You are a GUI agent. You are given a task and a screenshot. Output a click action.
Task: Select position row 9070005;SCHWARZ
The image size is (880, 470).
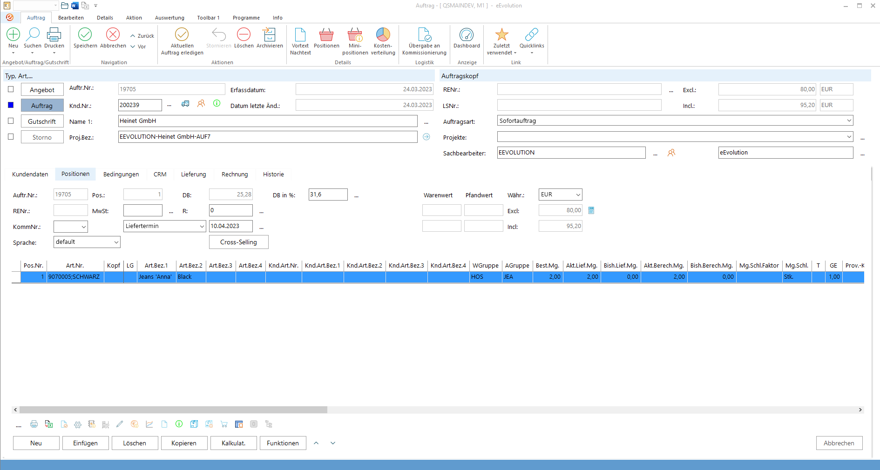tap(438, 277)
